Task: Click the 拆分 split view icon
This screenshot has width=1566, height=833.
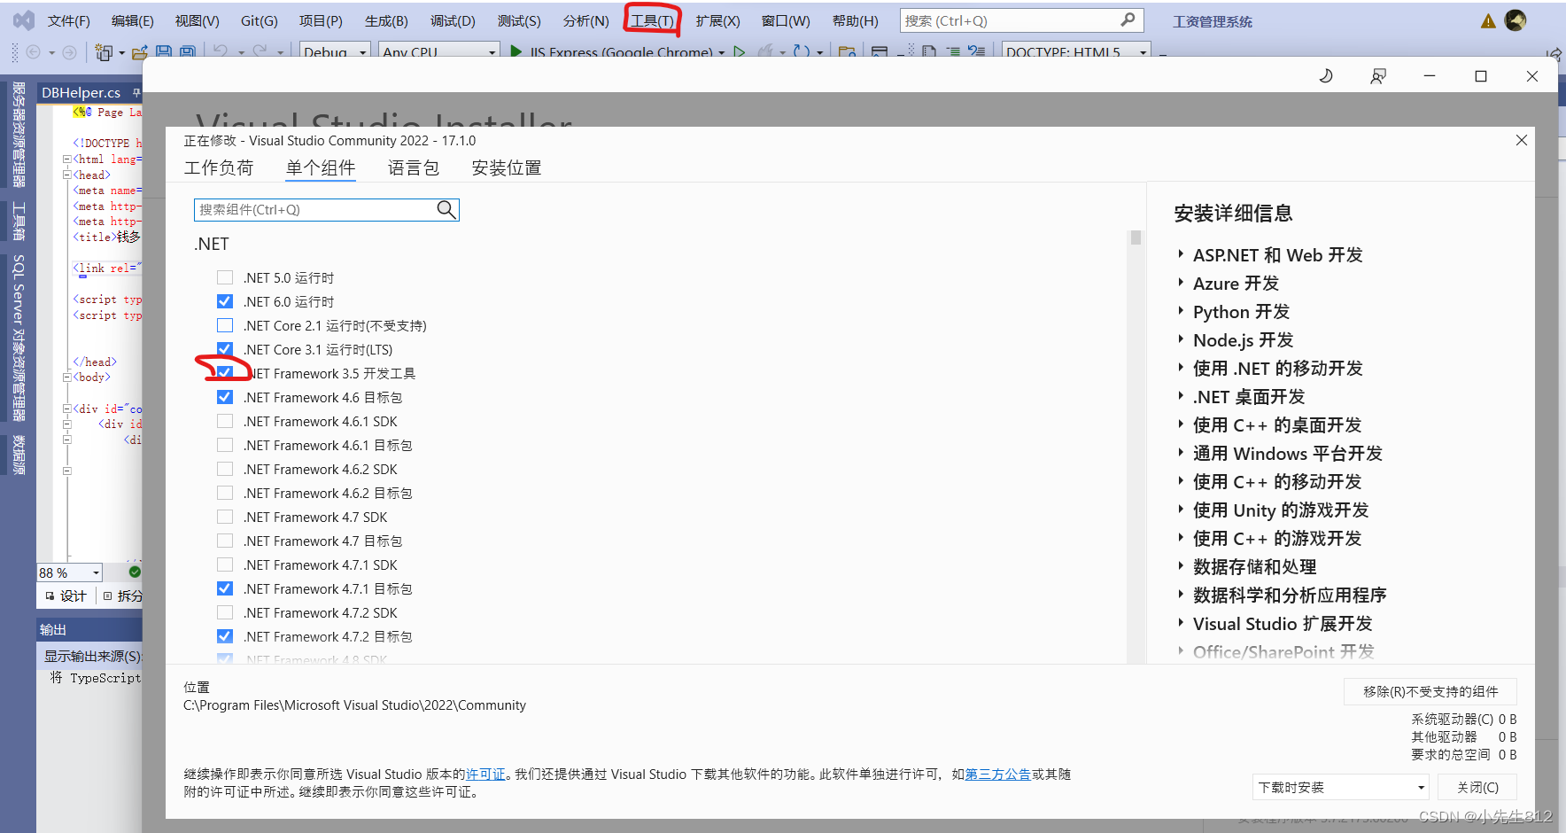Action: click(x=108, y=596)
